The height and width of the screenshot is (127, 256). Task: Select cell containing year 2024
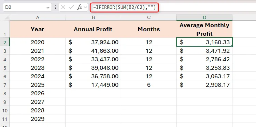pyautogui.click(x=38, y=76)
